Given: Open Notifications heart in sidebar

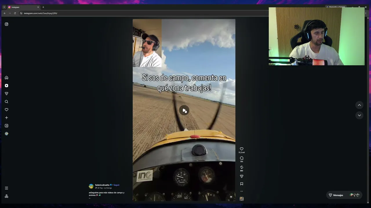Looking at the screenshot, I should [x=6, y=110].
